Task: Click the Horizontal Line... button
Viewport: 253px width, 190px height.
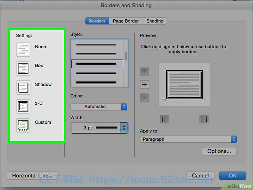Action: pos(32,176)
